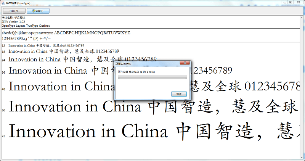
Task: Click the font installation progress bar
Action: [x=152, y=77]
